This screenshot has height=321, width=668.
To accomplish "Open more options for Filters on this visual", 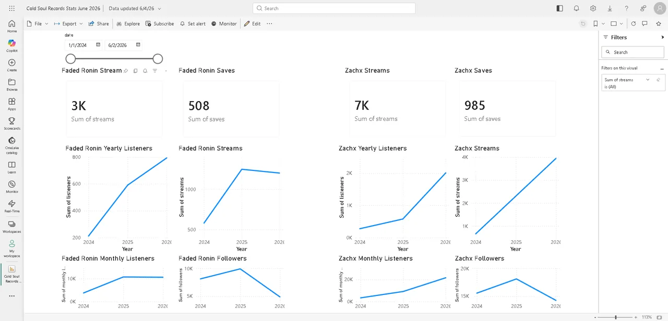I will 662,68.
